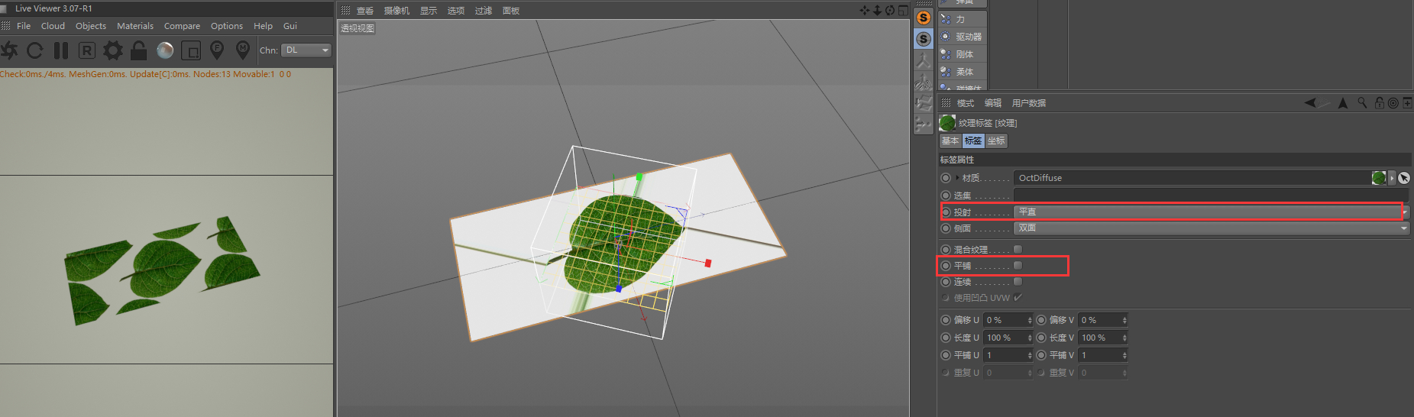Open Octane settings gear icon
Viewport: 1414px width, 417px height.
coord(113,50)
